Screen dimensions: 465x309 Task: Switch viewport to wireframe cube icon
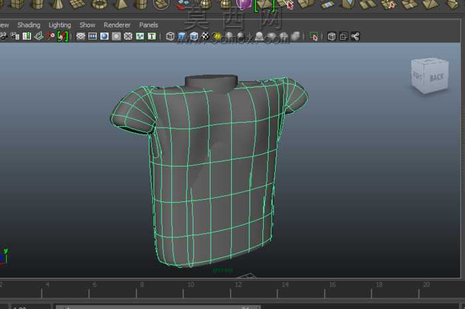(x=170, y=37)
